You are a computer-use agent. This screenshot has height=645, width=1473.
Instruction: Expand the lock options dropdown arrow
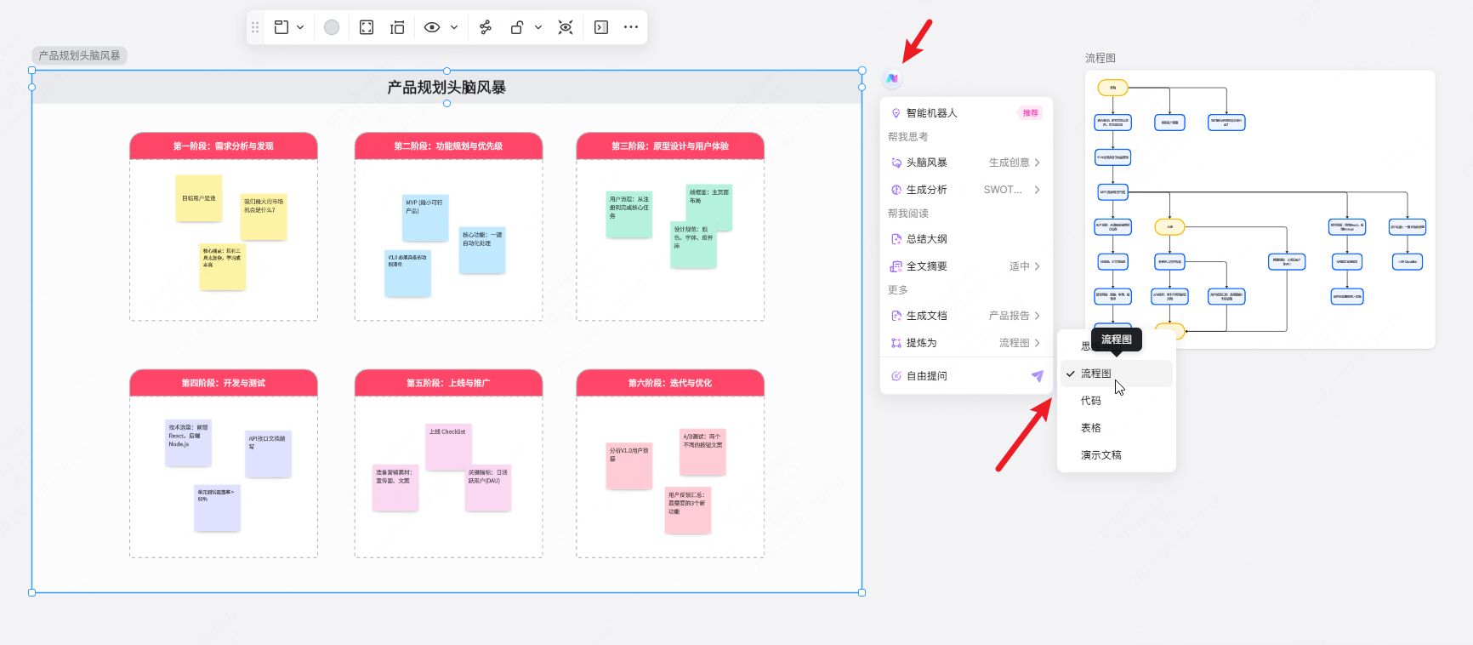pos(538,27)
